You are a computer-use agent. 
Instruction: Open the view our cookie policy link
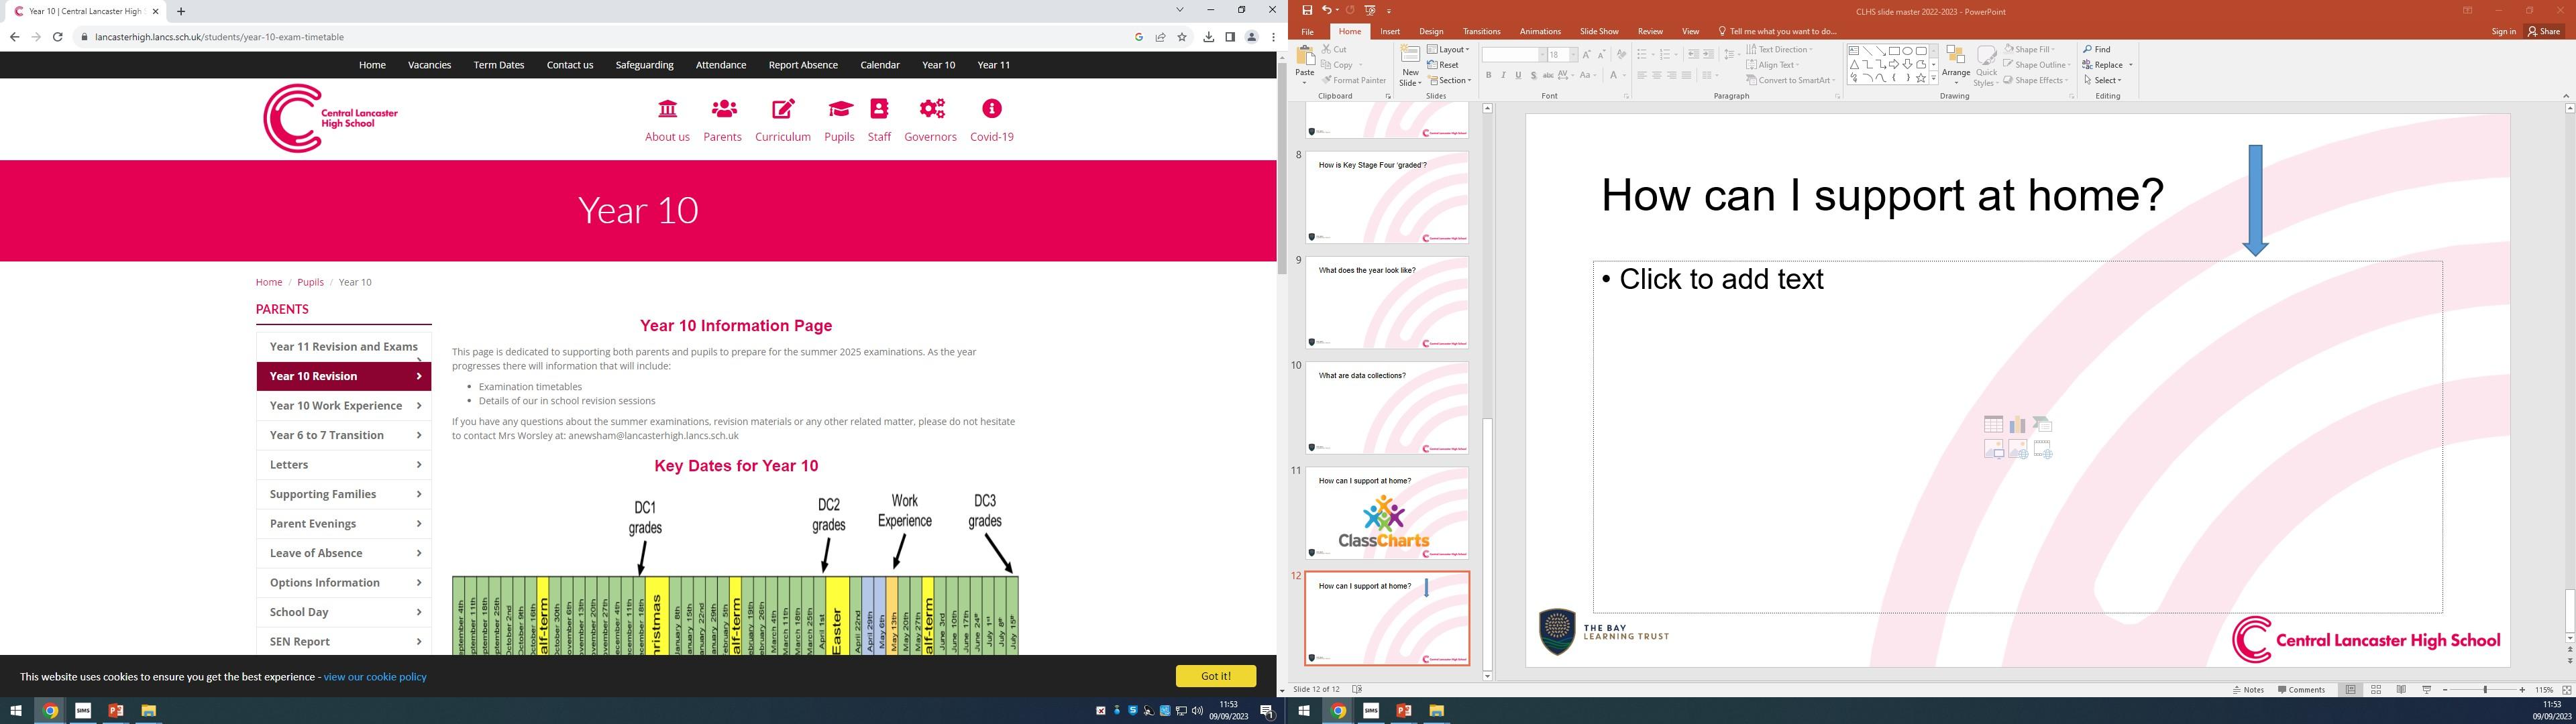point(375,677)
